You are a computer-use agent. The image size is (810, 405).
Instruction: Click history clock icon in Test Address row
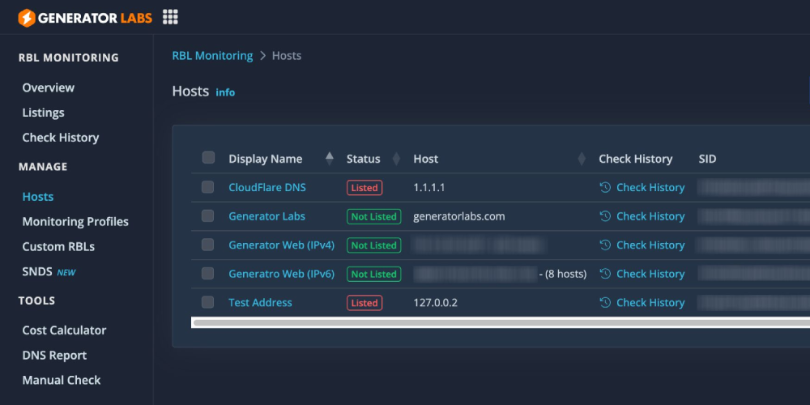(605, 303)
